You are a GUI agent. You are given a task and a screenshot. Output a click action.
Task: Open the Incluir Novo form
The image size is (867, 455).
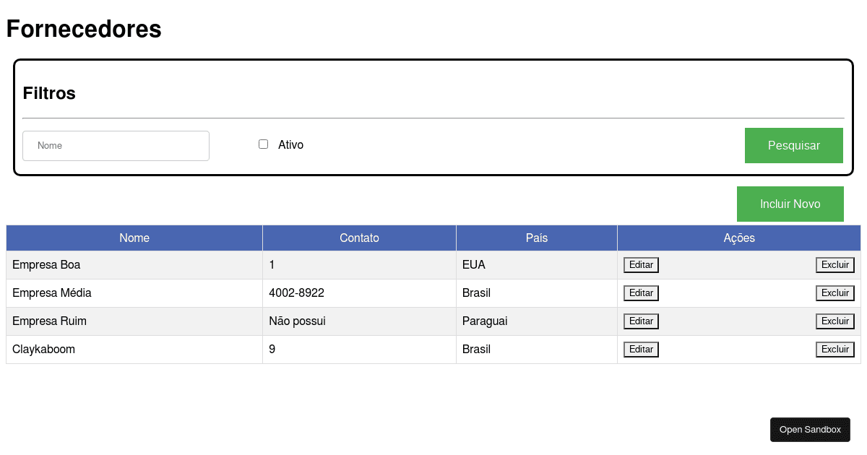click(x=790, y=204)
